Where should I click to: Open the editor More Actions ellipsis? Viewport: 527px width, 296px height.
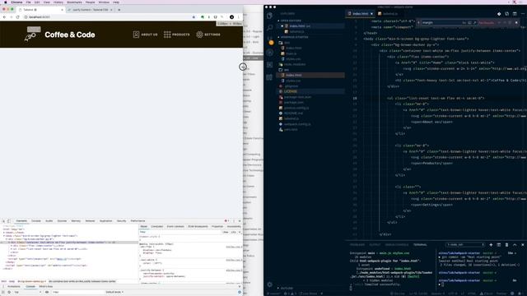pyautogui.click(x=523, y=14)
